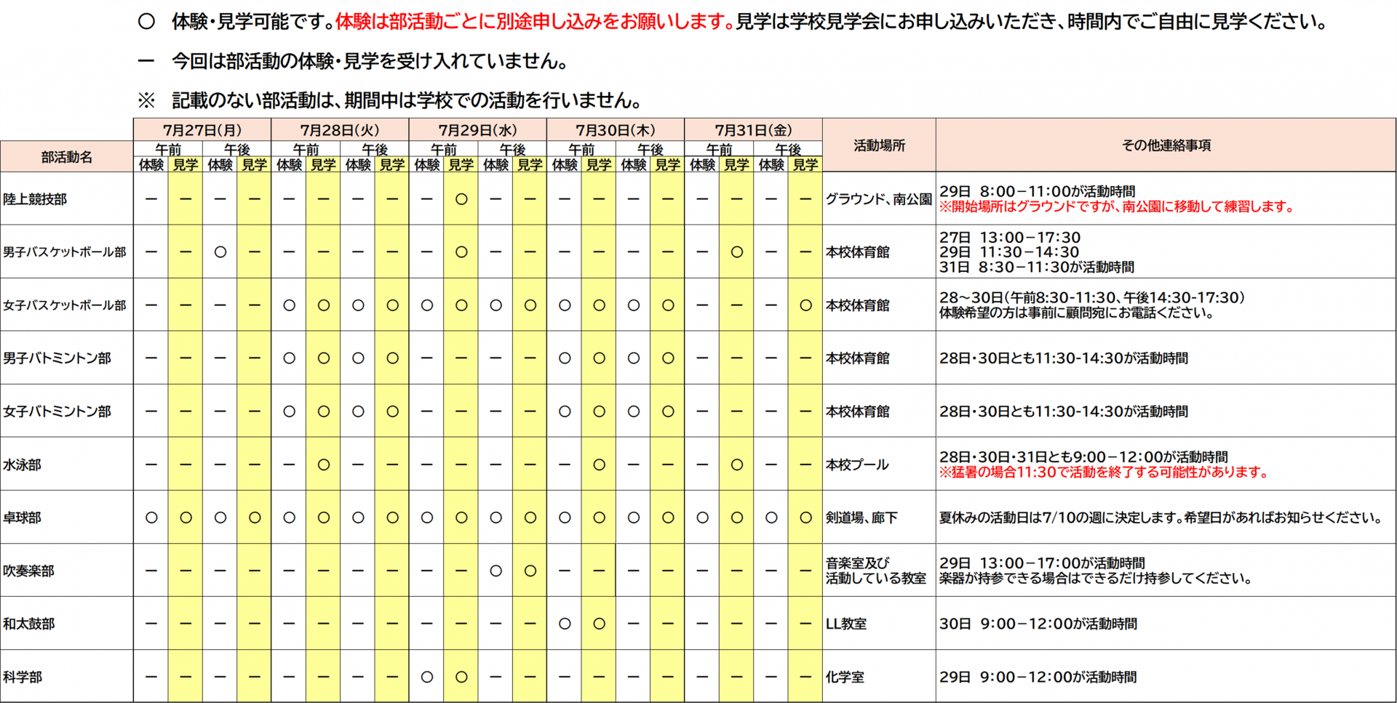Click the 7月27日(月) date header

click(x=202, y=130)
